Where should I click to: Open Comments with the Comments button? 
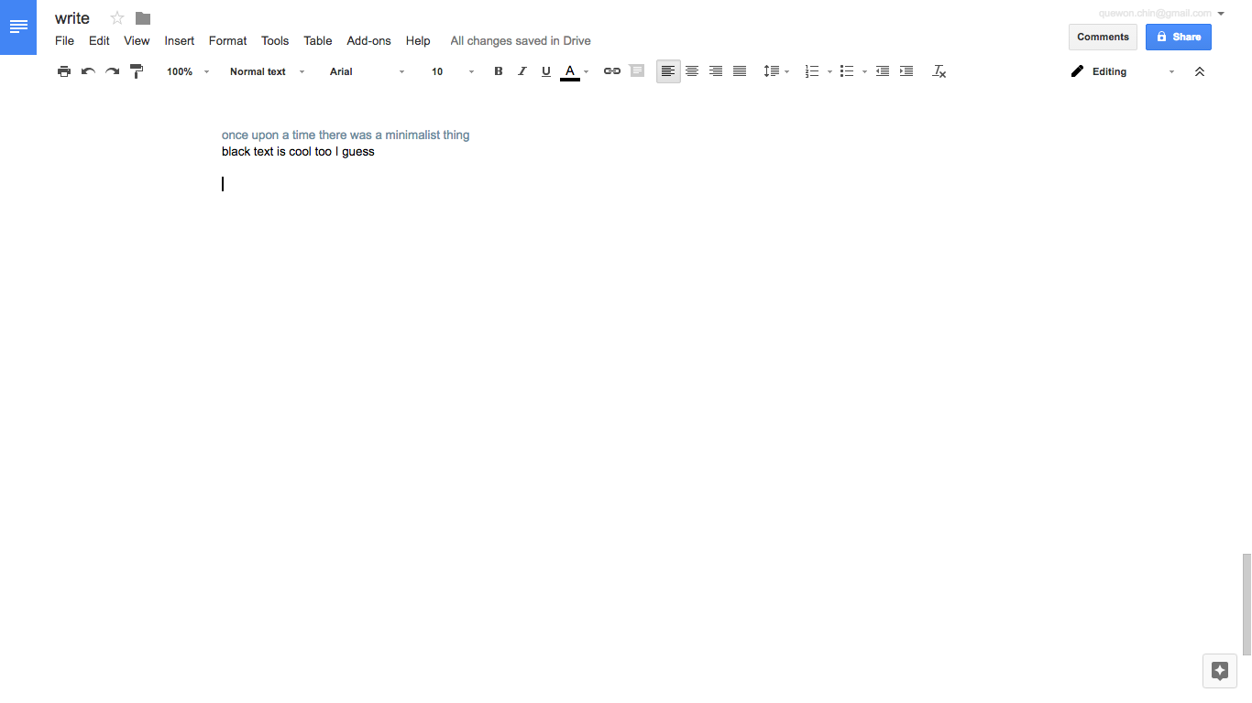click(1103, 37)
